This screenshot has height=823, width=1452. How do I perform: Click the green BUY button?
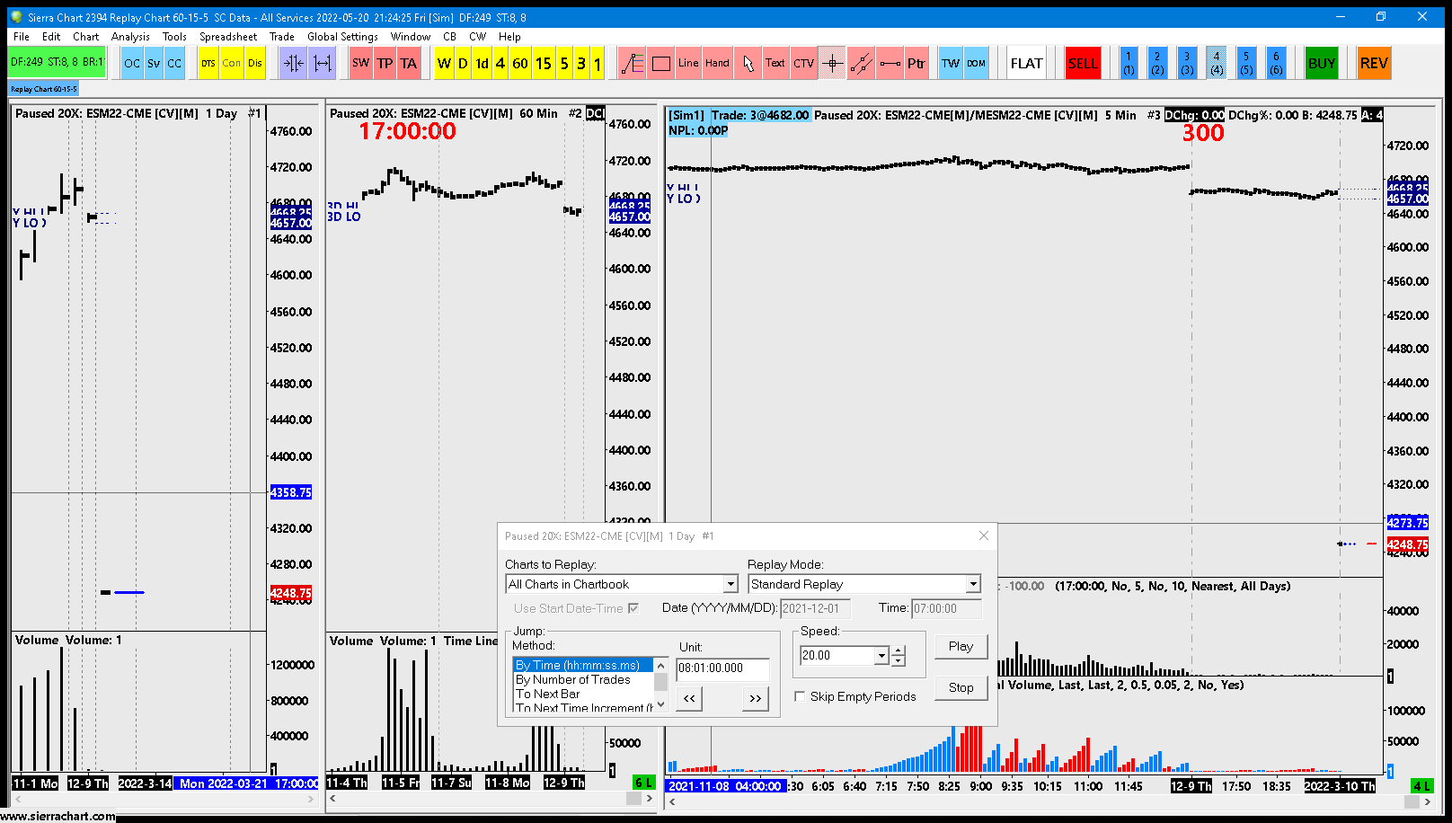(x=1321, y=63)
